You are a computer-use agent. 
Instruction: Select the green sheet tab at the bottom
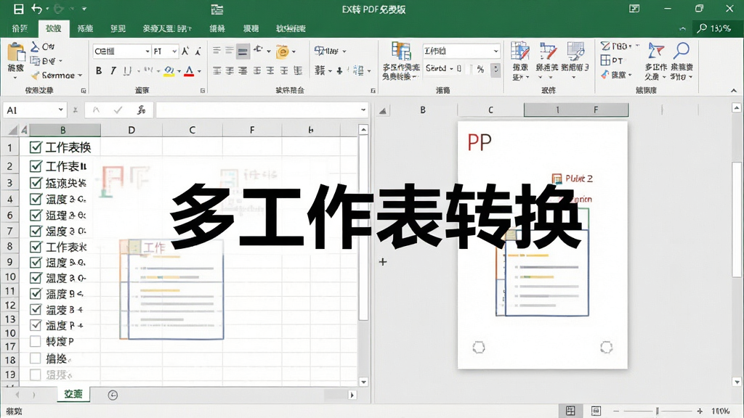73,394
